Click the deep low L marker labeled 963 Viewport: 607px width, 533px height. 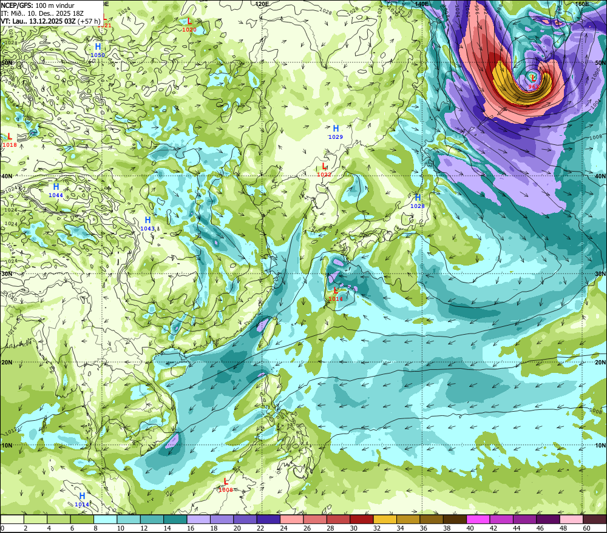[x=534, y=78]
